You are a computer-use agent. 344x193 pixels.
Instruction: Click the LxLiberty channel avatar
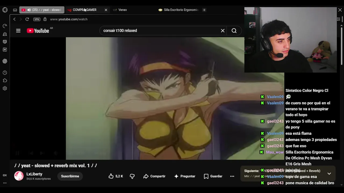(x=19, y=176)
